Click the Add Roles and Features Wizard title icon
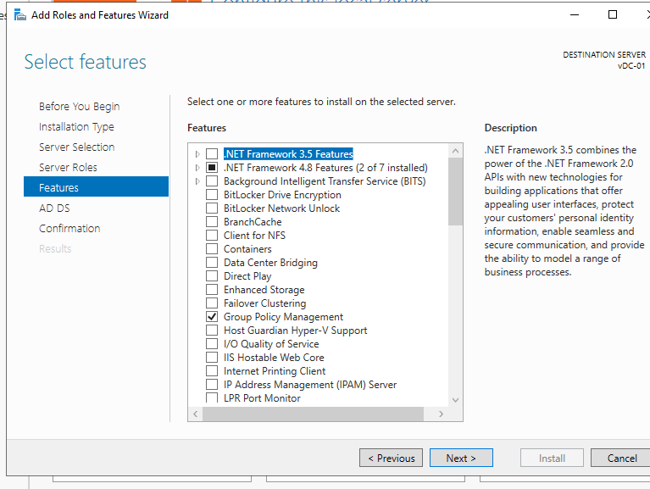Screen dimensions: 650x489 tap(19, 15)
